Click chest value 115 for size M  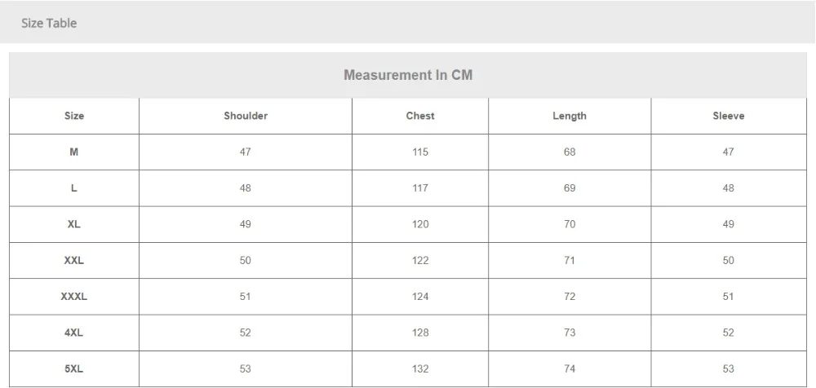420,152
